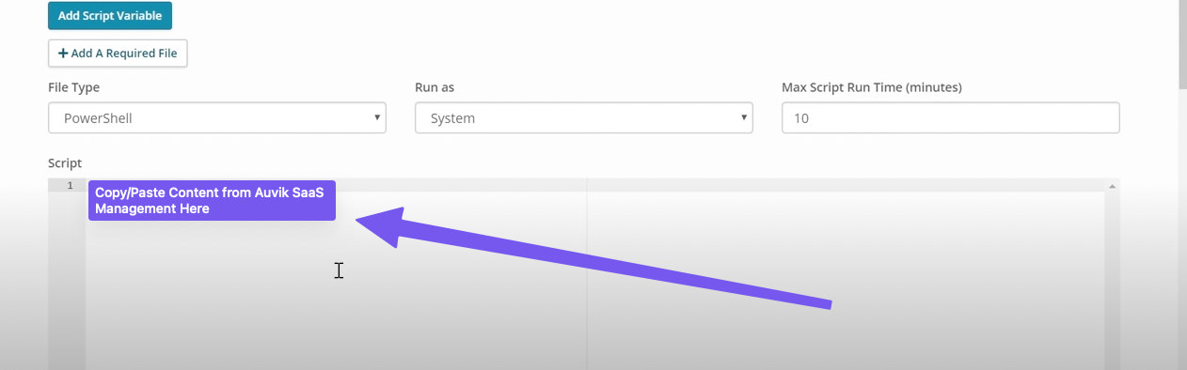Click the arrow on the System combo box
This screenshot has height=370, width=1187.
(x=743, y=118)
